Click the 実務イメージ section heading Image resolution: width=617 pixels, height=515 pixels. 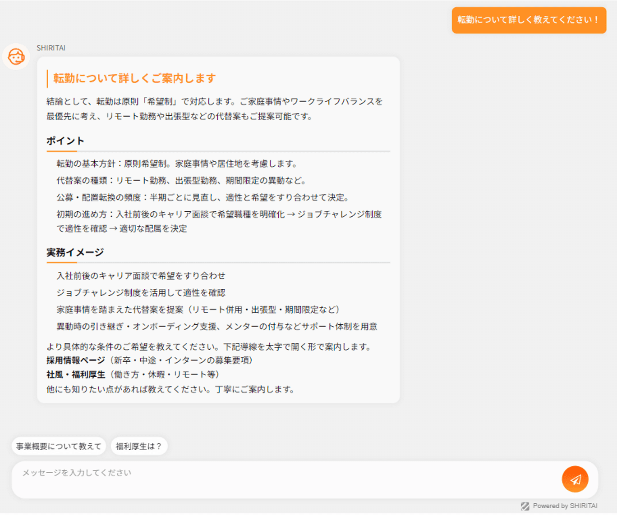coord(74,252)
